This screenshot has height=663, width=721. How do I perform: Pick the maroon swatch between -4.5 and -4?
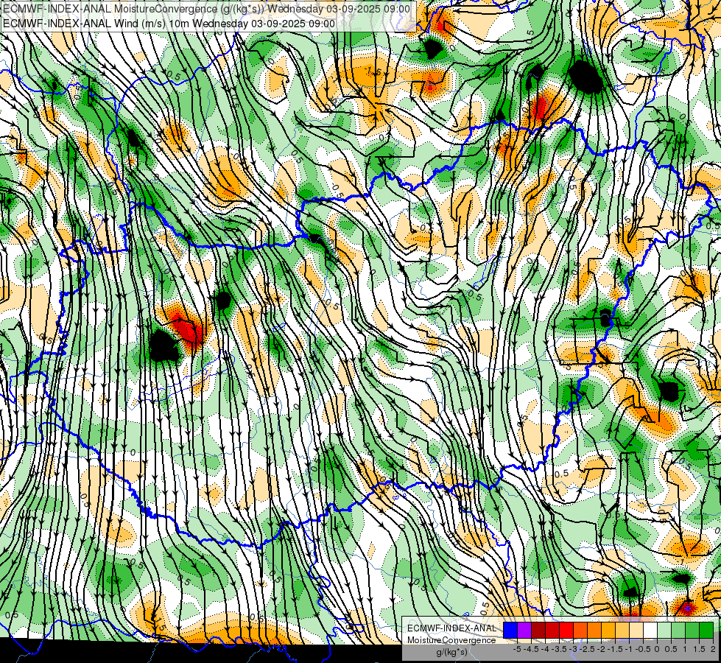click(538, 630)
